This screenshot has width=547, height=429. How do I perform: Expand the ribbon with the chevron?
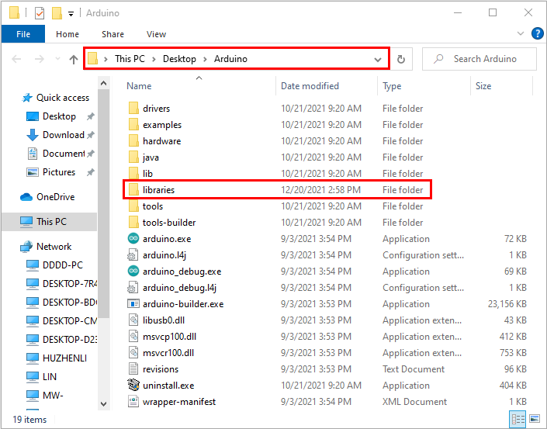pyautogui.click(x=521, y=33)
